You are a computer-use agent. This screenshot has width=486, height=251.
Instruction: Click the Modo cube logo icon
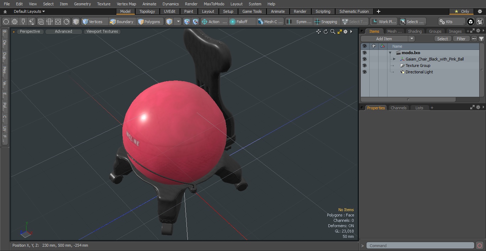click(x=471, y=22)
